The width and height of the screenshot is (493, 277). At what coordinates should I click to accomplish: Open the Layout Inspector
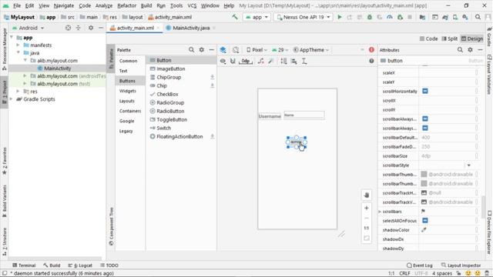coord(461,265)
